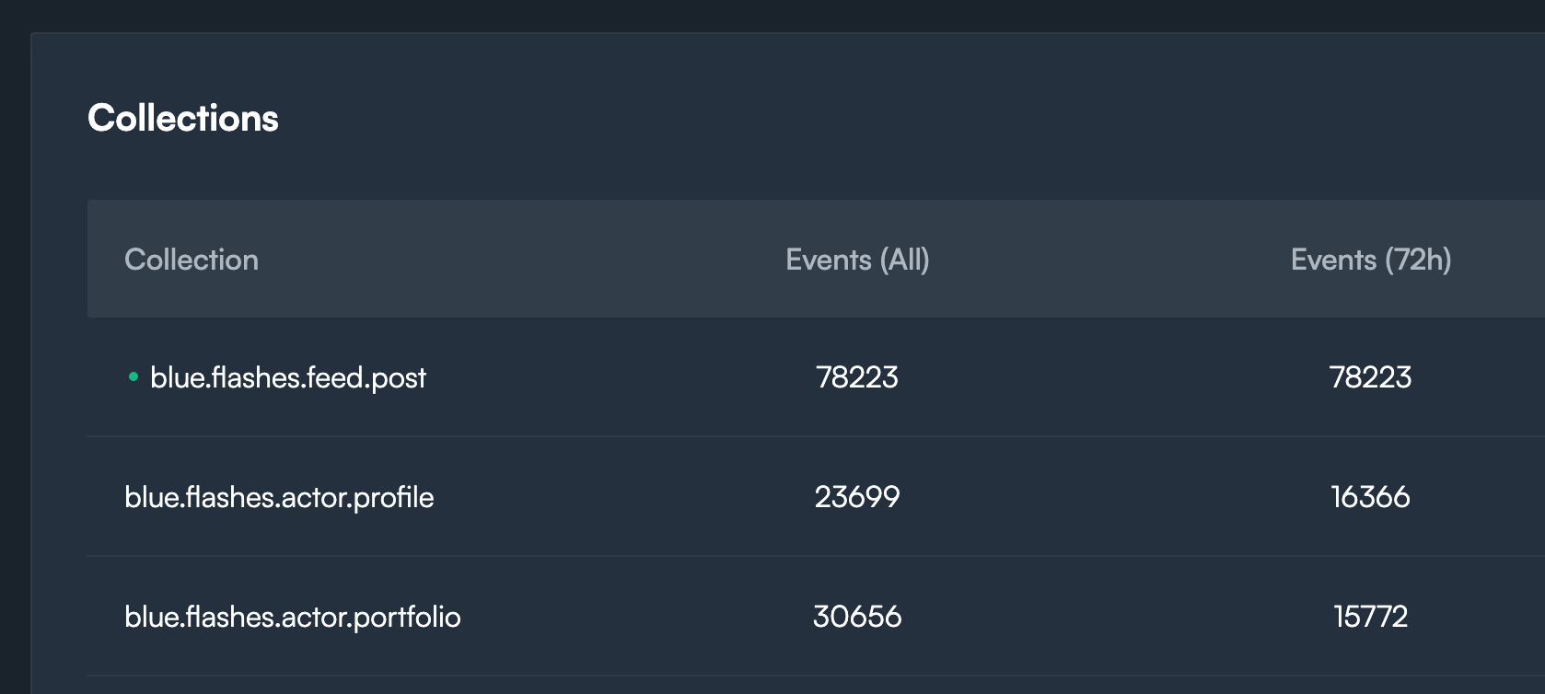
Task: Click the green status dot beside blue.flashes.feed.post
Action: (x=134, y=376)
